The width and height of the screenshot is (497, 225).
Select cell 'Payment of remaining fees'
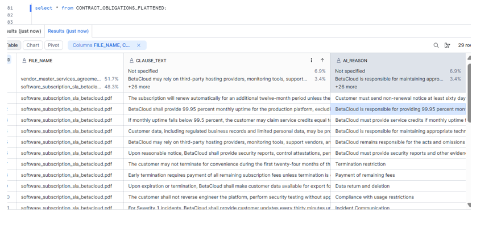pyautogui.click(x=398, y=175)
